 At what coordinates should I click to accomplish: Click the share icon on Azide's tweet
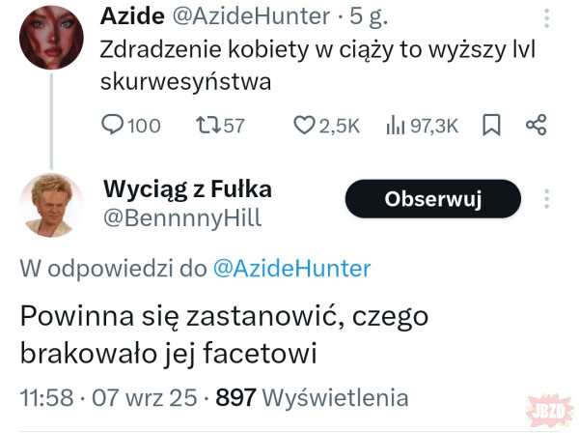click(537, 125)
